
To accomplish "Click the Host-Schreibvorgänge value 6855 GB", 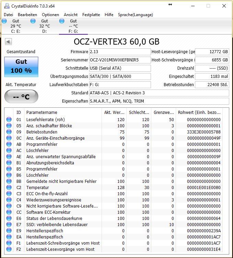I will coord(212,60).
